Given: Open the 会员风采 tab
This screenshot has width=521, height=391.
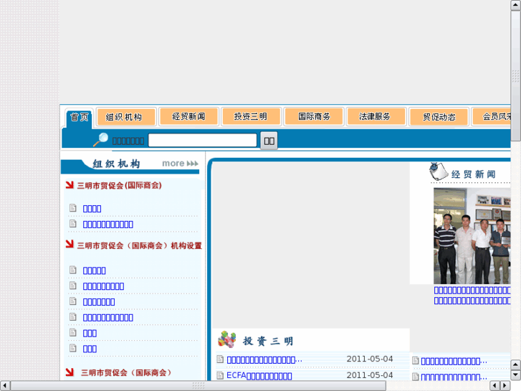Looking at the screenshot, I should pos(492,116).
